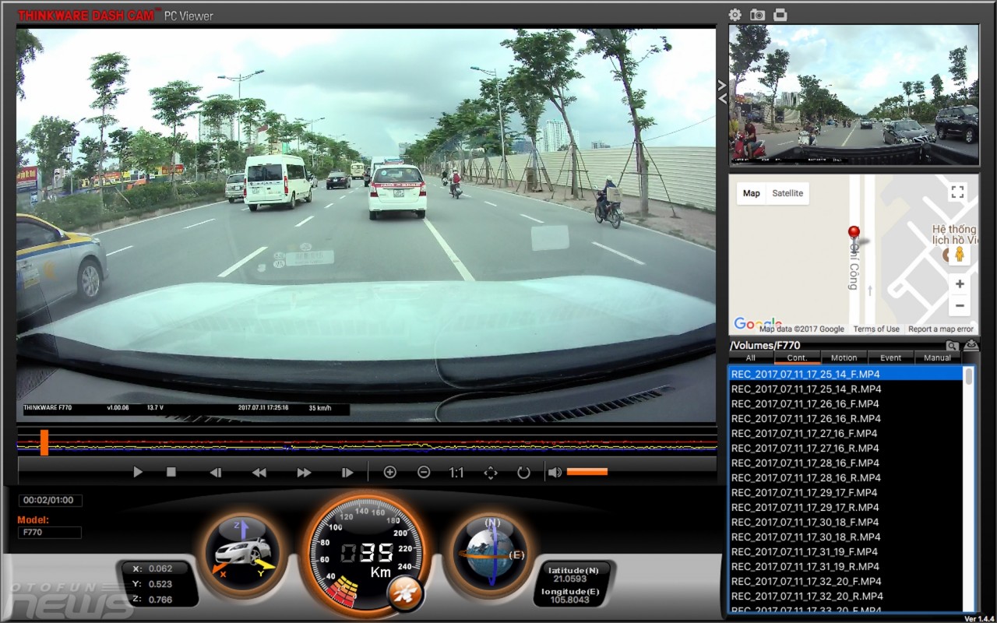Adjust the orange volume slider

pos(587,471)
